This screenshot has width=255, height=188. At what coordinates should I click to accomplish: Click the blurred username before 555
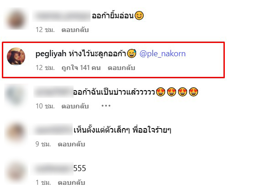pyautogui.click(x=53, y=168)
